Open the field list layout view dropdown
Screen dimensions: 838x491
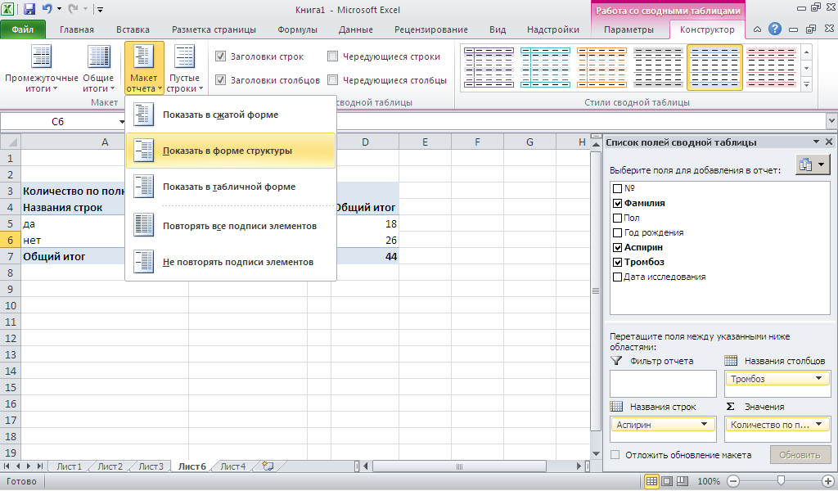813,165
